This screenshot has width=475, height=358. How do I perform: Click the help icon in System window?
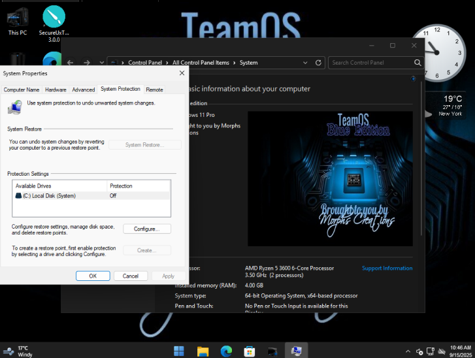413,79
